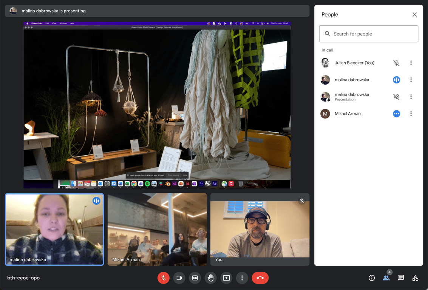428x290 pixels.
Task: Open Calendar in the shared dock
Action: pyautogui.click(x=87, y=184)
